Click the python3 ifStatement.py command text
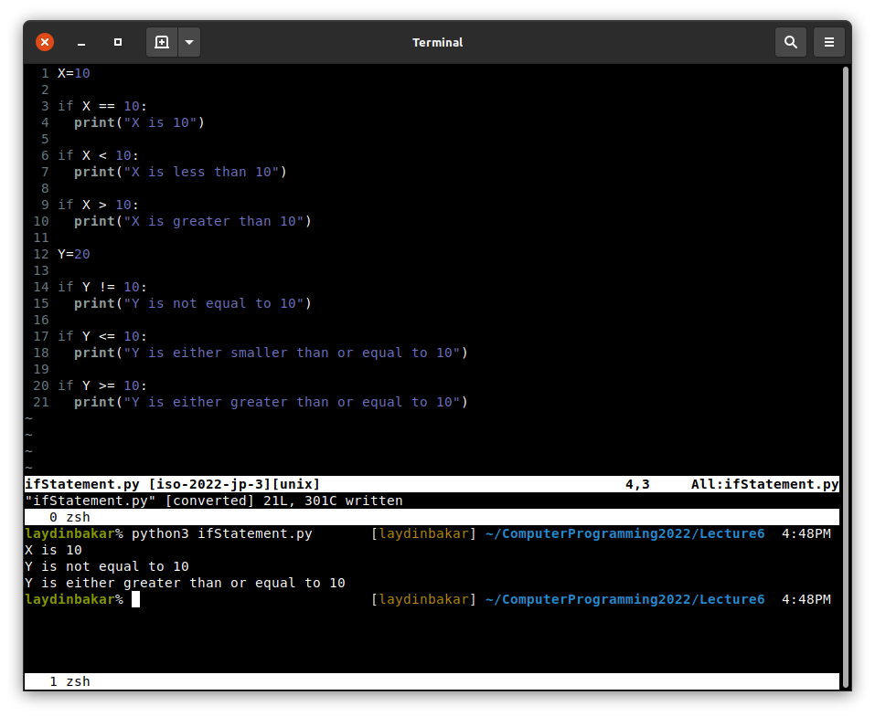Image resolution: width=875 pixels, height=717 pixels. [x=221, y=533]
